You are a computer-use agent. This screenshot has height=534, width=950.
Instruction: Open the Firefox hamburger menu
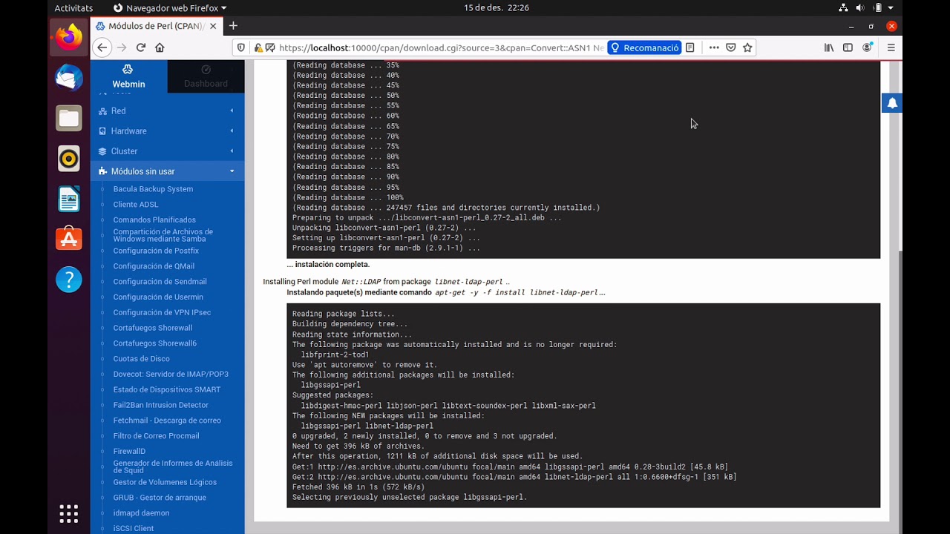point(891,47)
